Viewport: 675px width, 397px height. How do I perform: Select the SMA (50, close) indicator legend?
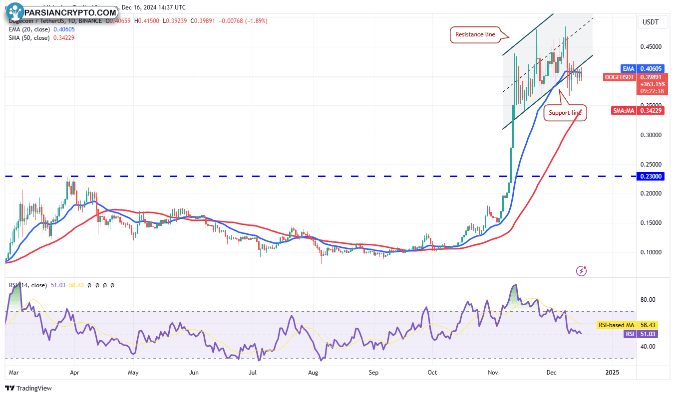point(28,38)
